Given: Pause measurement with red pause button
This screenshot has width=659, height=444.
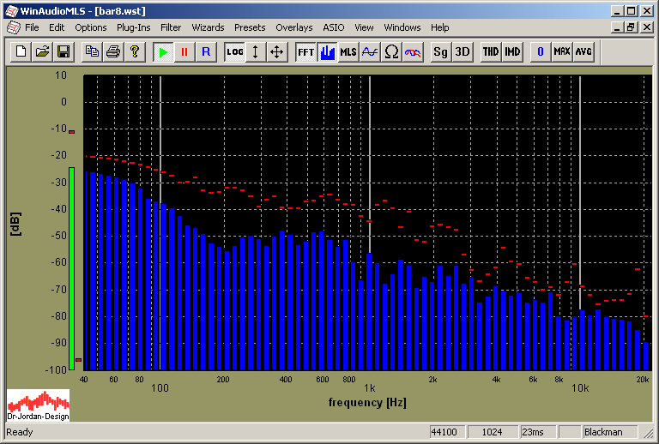Looking at the screenshot, I should [184, 51].
